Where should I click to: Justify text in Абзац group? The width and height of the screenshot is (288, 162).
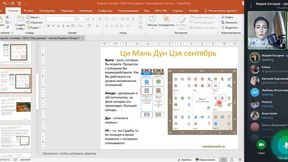coord(121,26)
